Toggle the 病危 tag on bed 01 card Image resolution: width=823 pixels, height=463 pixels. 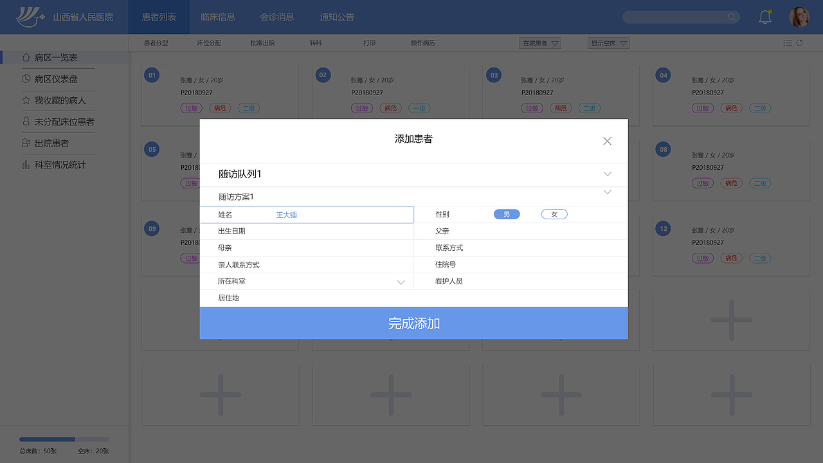pyautogui.click(x=220, y=108)
